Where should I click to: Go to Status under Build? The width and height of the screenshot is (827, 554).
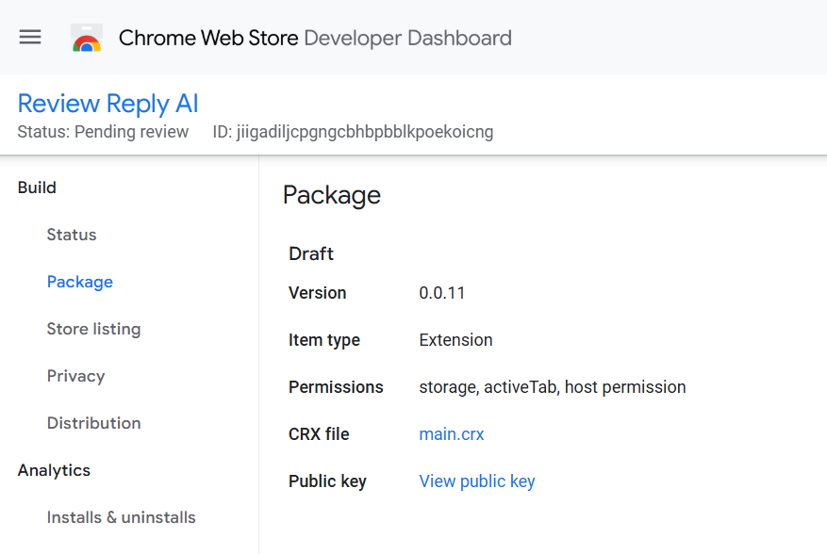pos(72,235)
